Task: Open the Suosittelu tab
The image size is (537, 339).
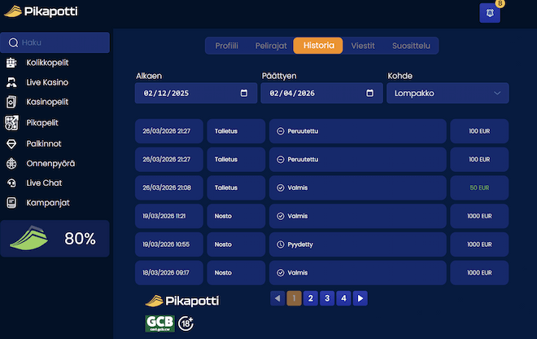Action: [411, 46]
